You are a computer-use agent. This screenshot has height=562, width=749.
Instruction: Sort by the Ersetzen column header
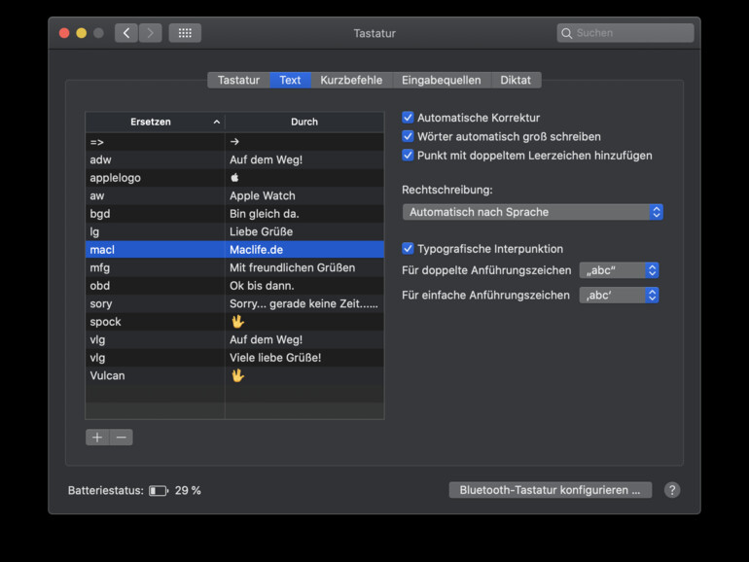coord(155,123)
